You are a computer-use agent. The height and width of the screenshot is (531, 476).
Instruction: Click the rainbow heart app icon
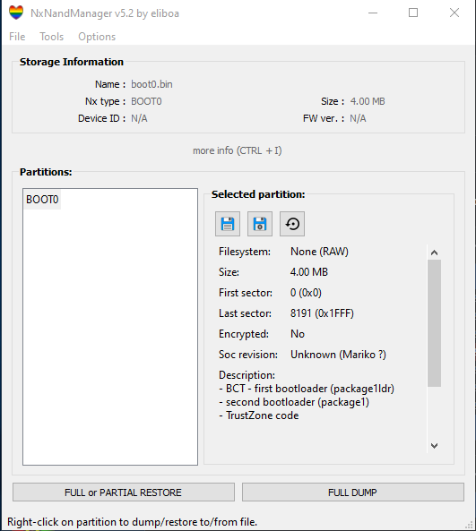16,13
